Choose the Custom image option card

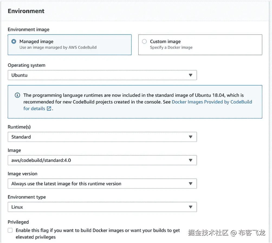200,45
